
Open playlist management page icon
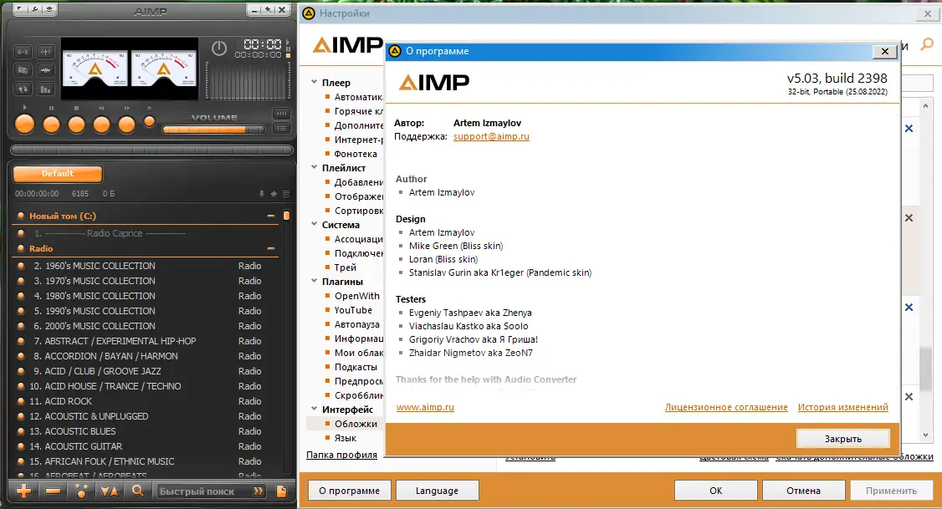click(x=281, y=491)
